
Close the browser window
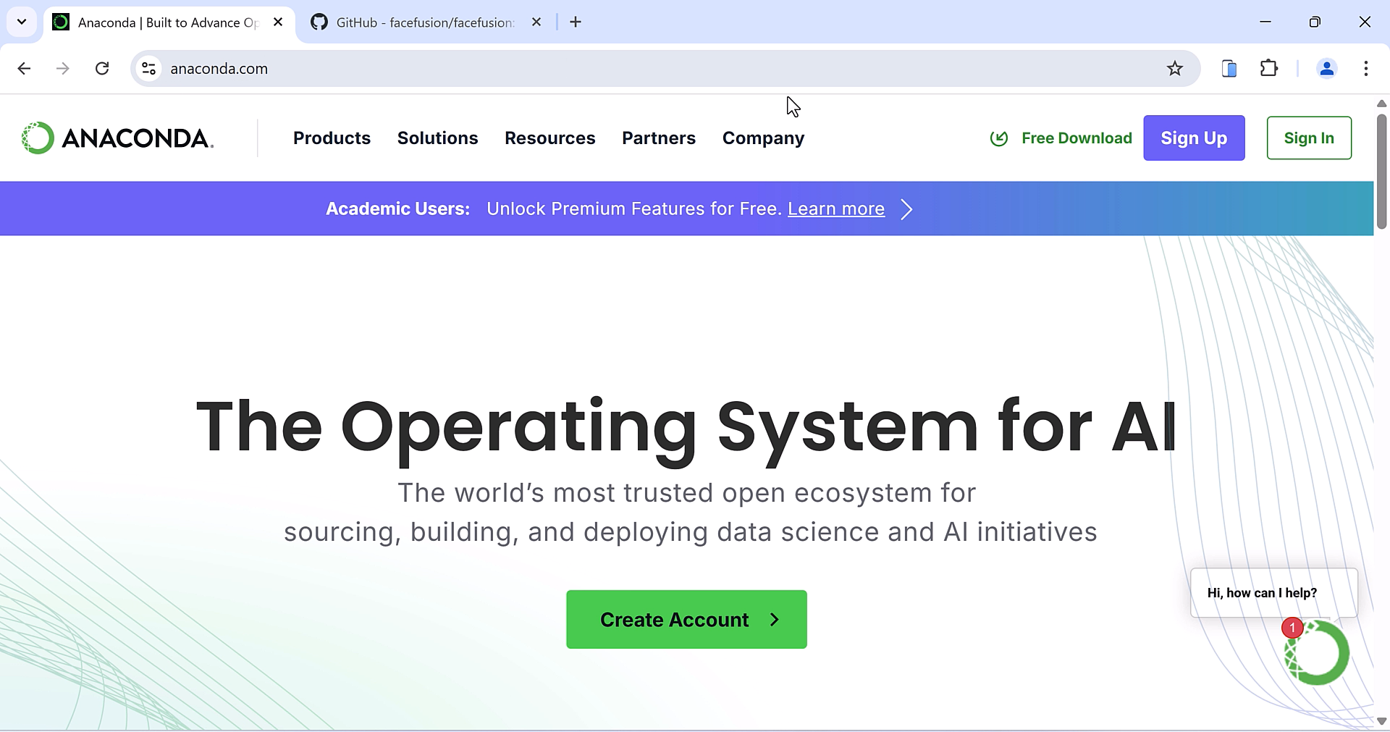(1365, 22)
